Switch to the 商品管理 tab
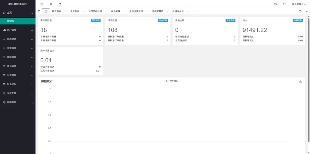310x154 pixels. point(115,11)
